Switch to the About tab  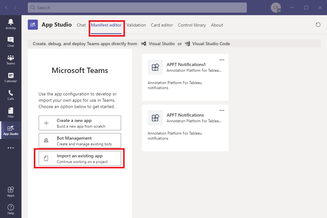tap(217, 25)
